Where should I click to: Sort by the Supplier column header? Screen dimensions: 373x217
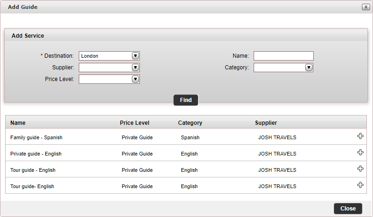(x=266, y=123)
